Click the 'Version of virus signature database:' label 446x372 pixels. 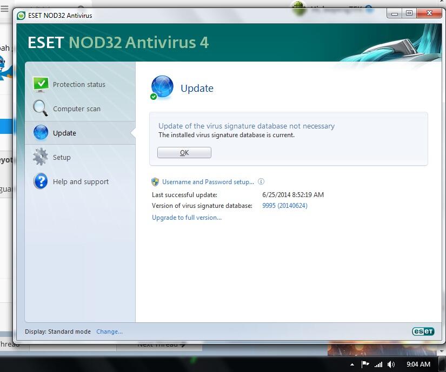pyautogui.click(x=202, y=206)
